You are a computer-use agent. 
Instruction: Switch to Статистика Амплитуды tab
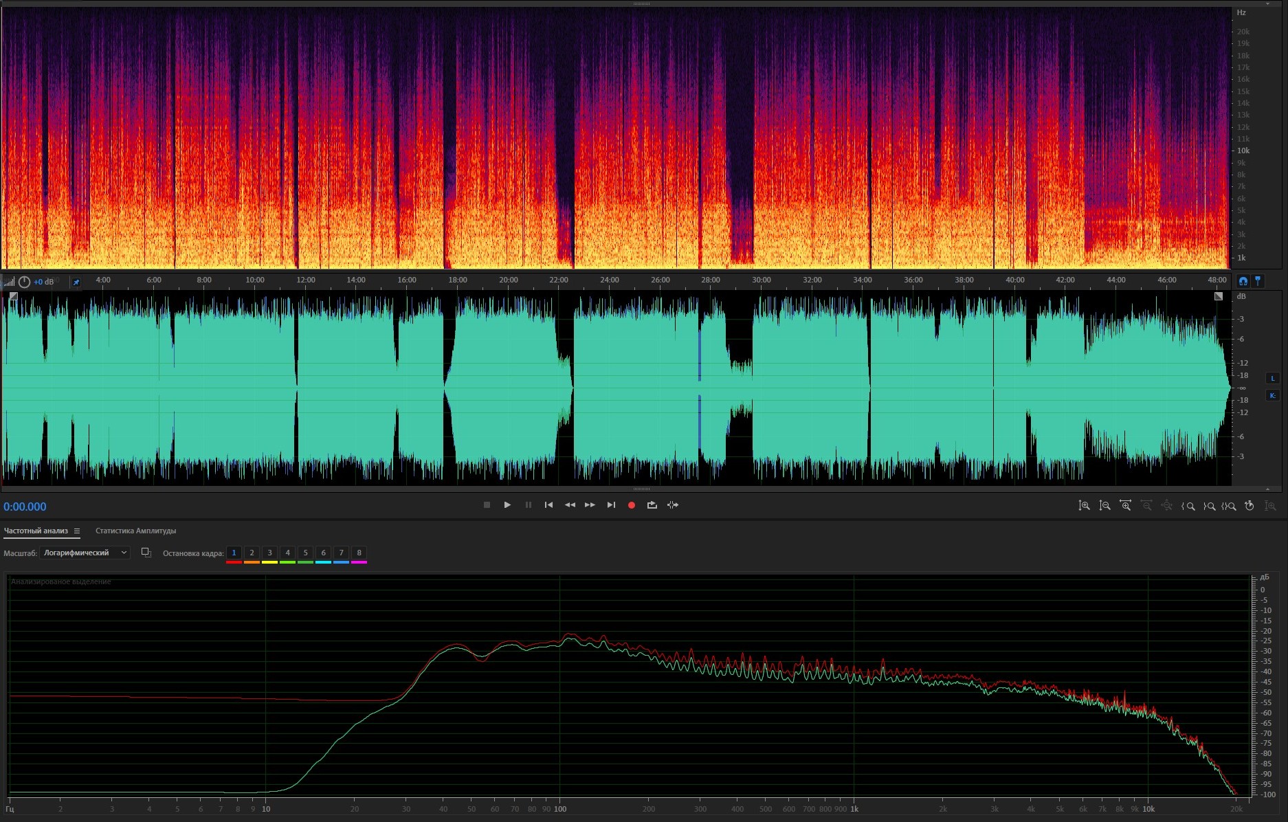(x=135, y=531)
